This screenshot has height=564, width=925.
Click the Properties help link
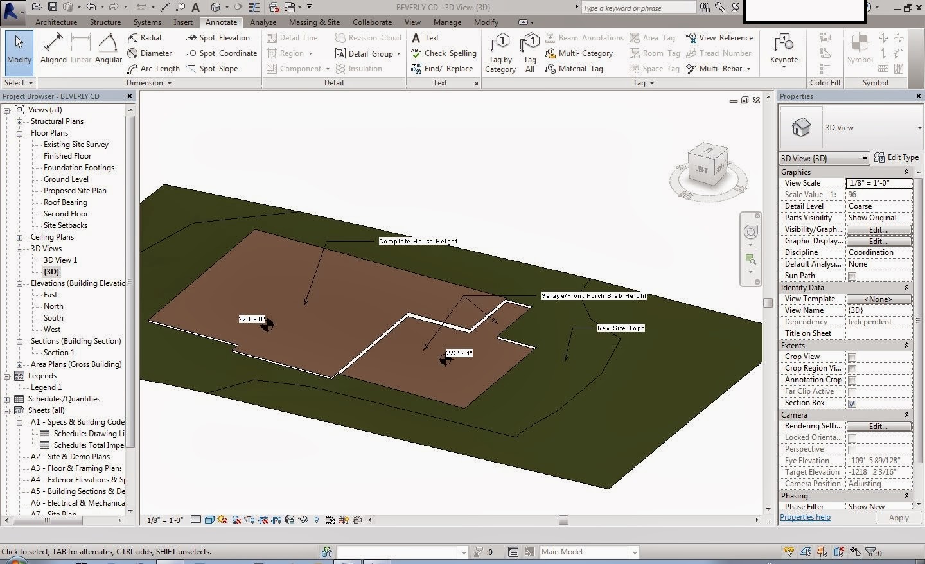(x=806, y=516)
